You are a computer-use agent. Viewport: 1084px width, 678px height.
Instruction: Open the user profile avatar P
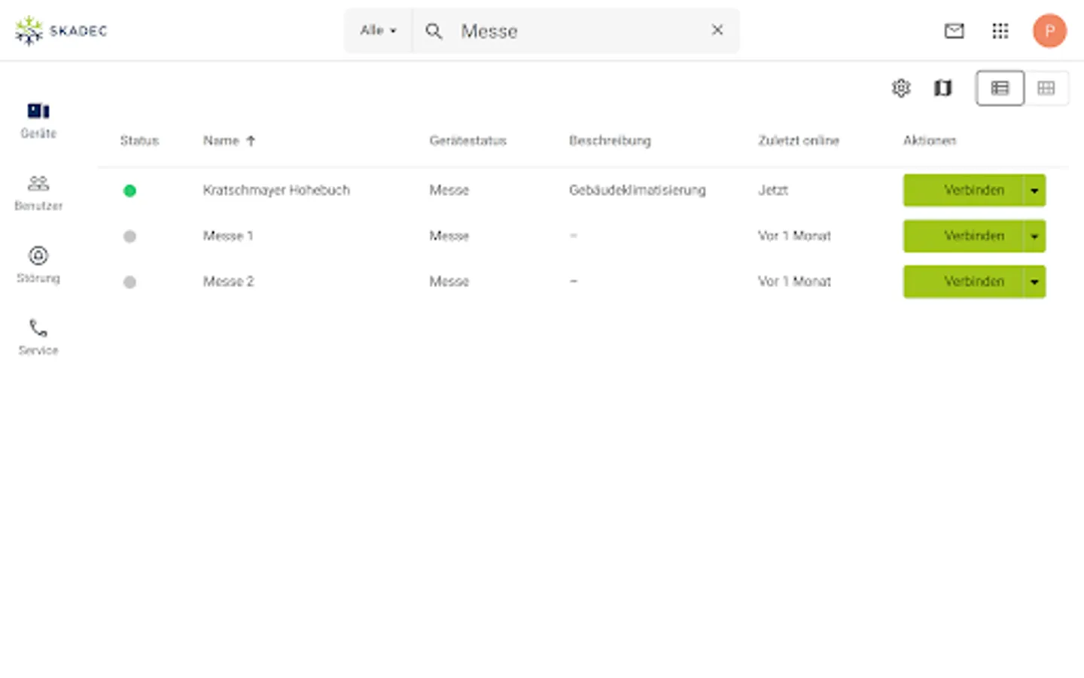[x=1049, y=31]
